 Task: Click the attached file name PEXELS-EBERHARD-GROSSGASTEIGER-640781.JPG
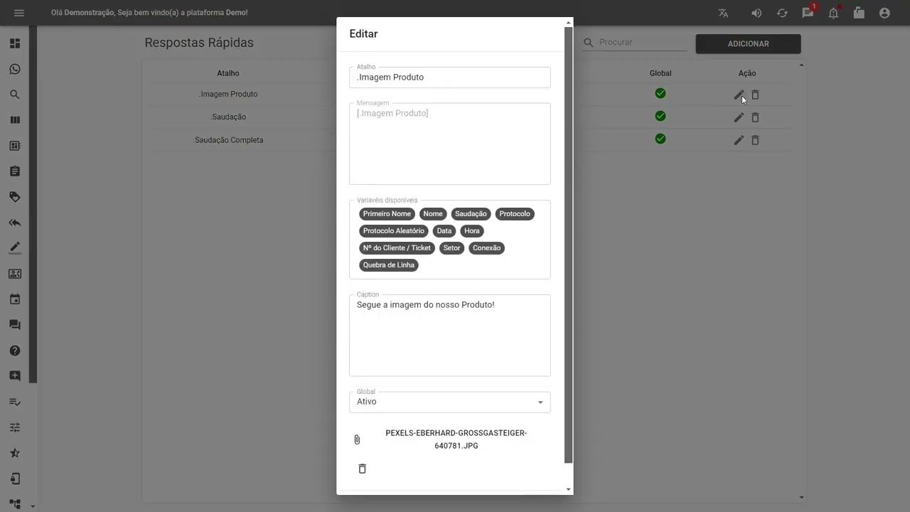[456, 439]
